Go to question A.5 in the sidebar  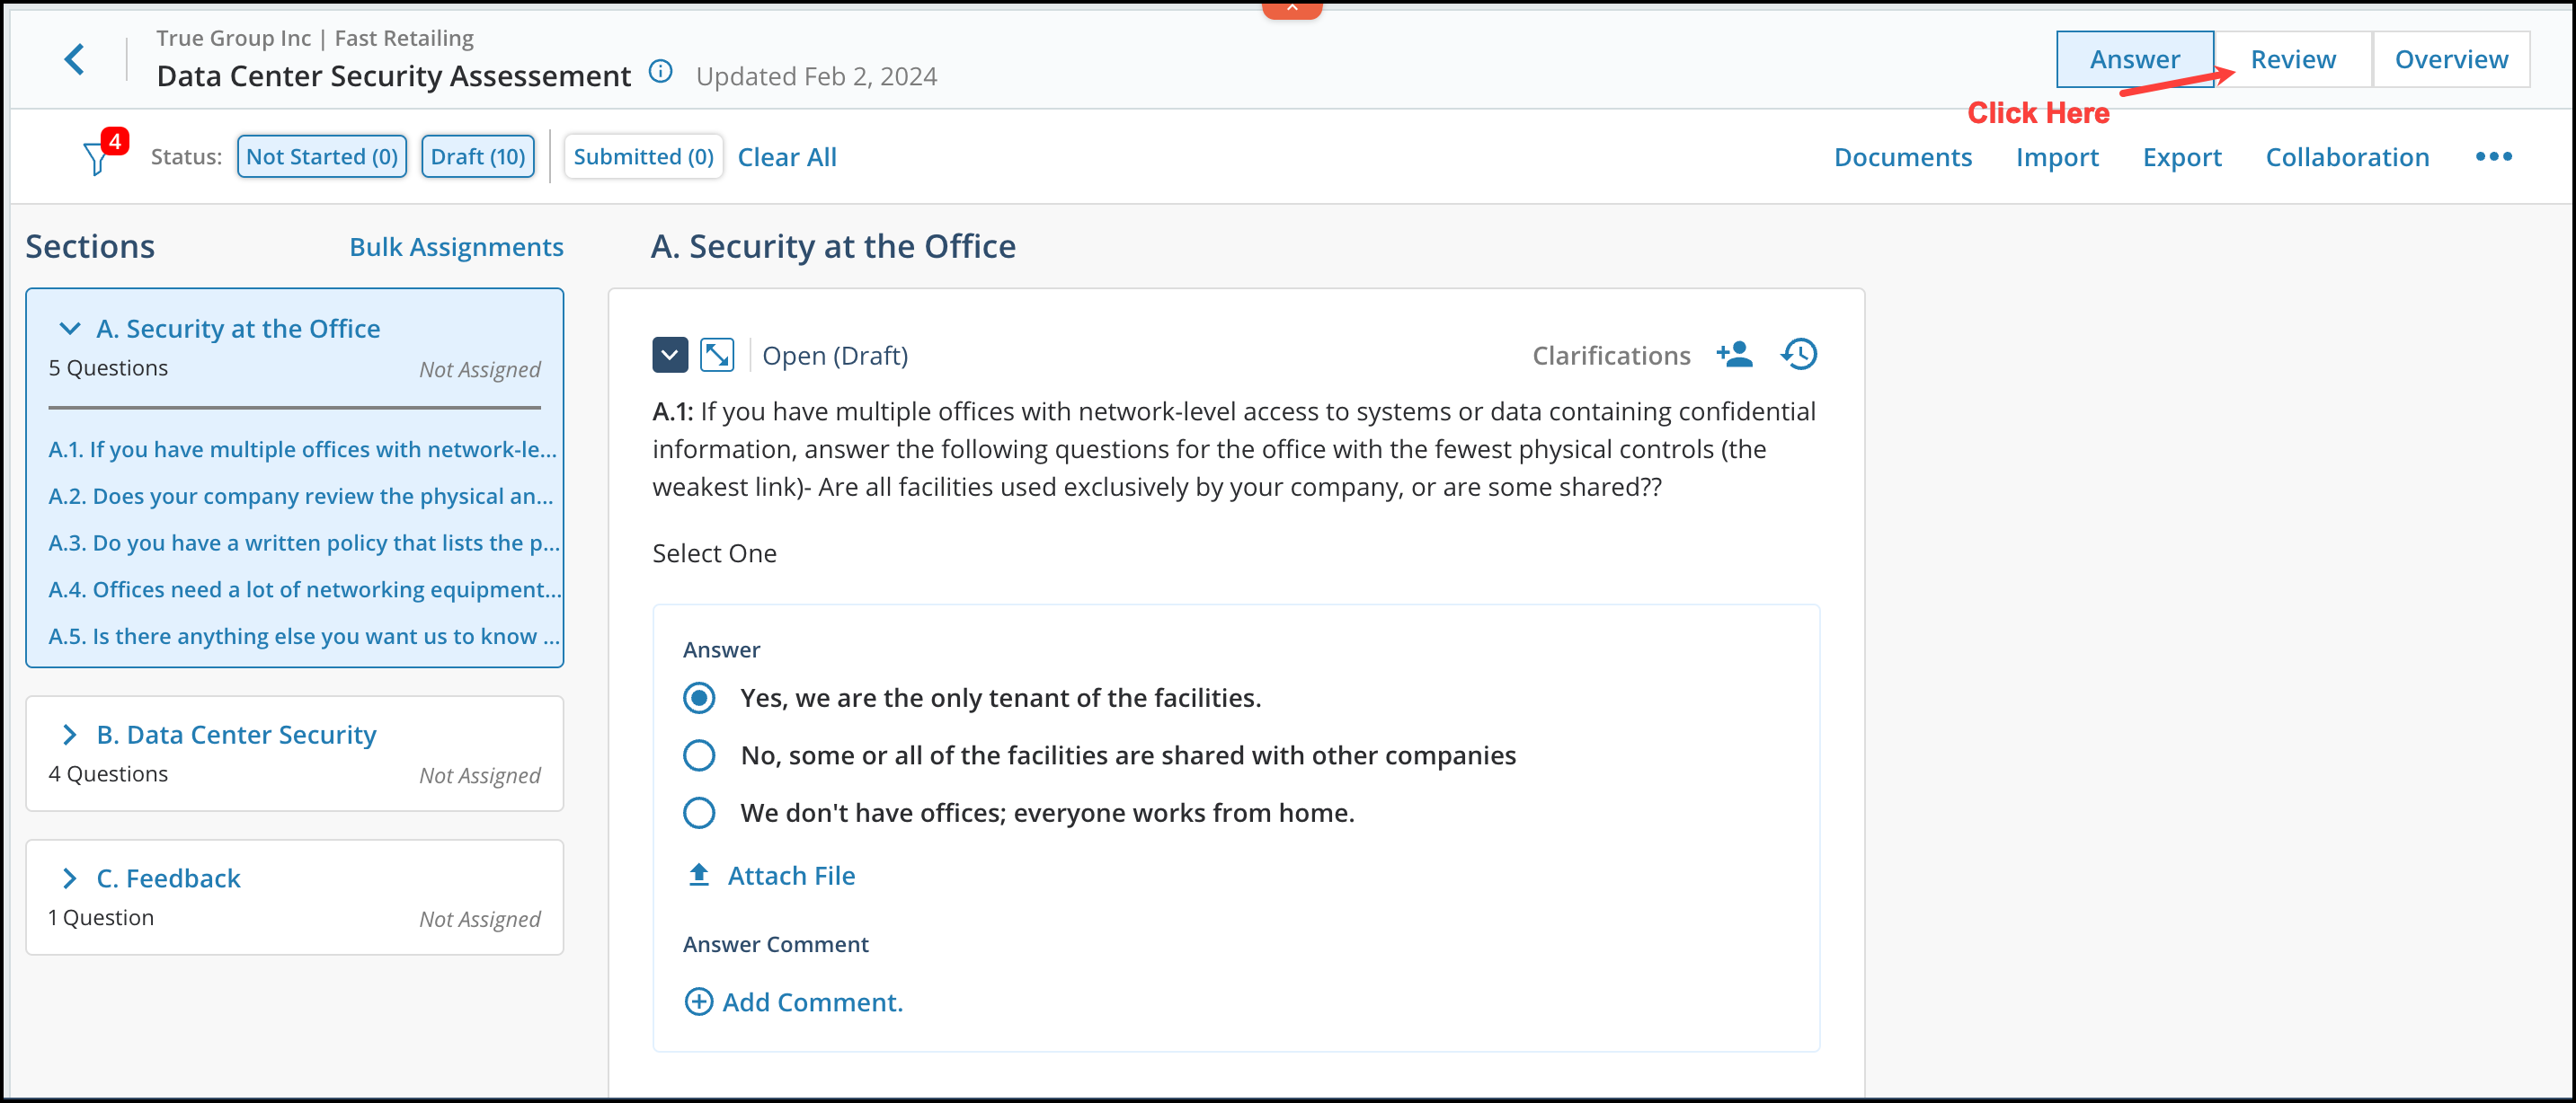304,637
